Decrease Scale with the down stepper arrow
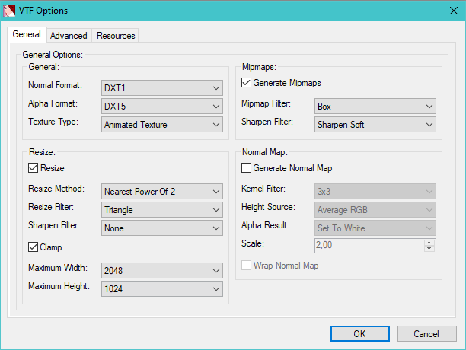 click(x=429, y=249)
